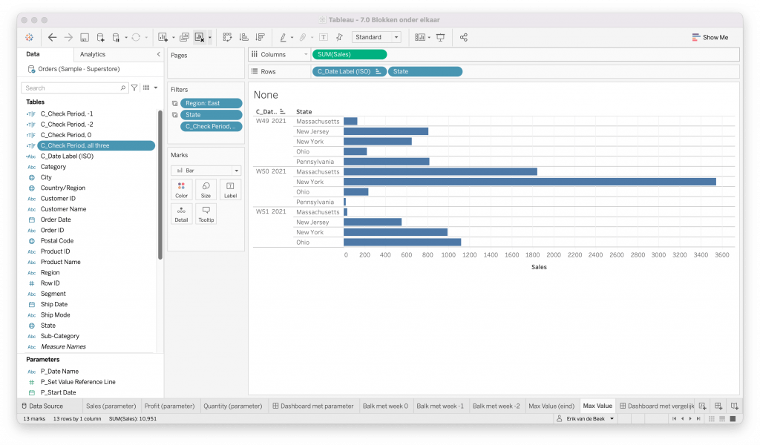Toggle the Show Mark Labels toolbar button
The height and width of the screenshot is (445, 760).
[x=324, y=37]
